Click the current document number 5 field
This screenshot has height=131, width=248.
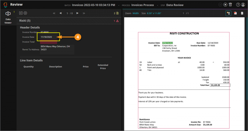coord(67,13)
